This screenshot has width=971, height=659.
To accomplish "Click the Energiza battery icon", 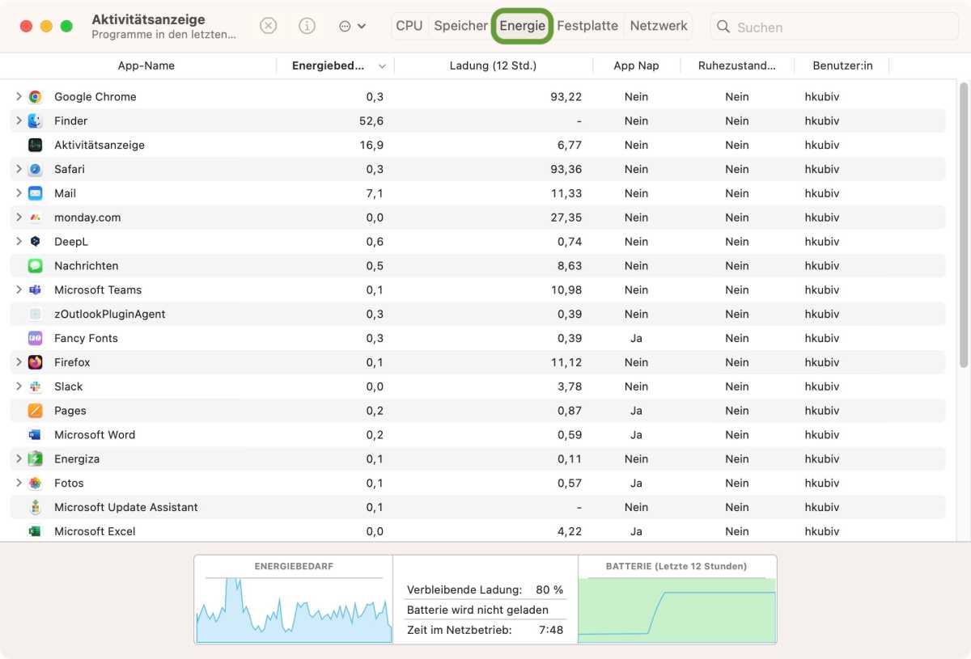I will point(35,459).
